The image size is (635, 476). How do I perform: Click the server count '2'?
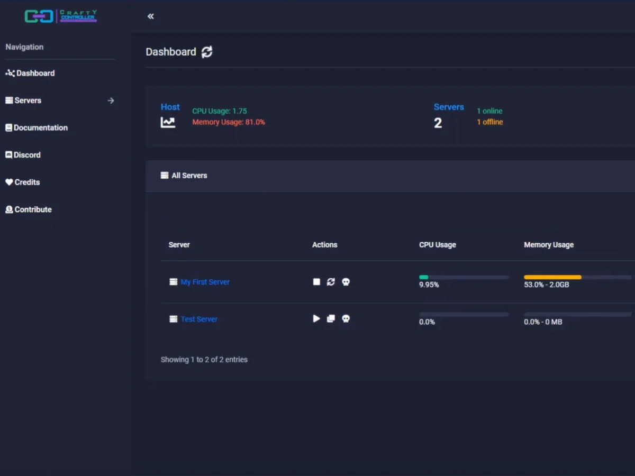438,123
